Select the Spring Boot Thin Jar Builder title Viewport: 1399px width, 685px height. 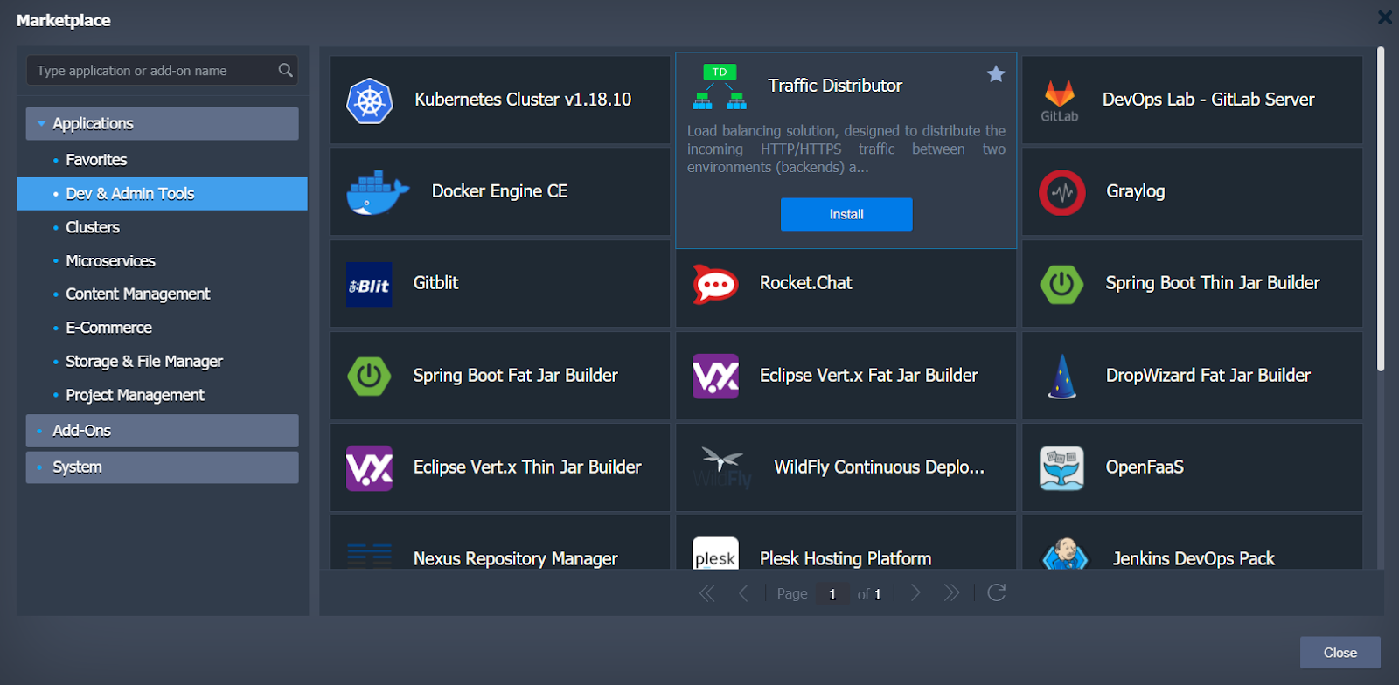(1213, 283)
